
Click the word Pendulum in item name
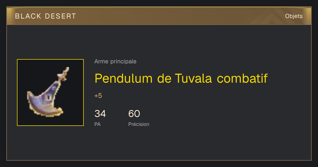click(x=123, y=78)
